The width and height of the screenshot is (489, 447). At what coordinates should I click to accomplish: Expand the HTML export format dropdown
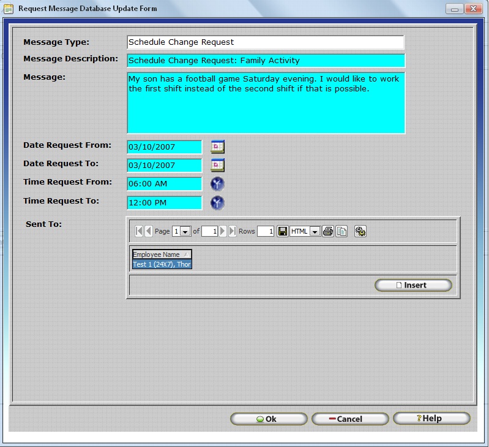pos(315,232)
